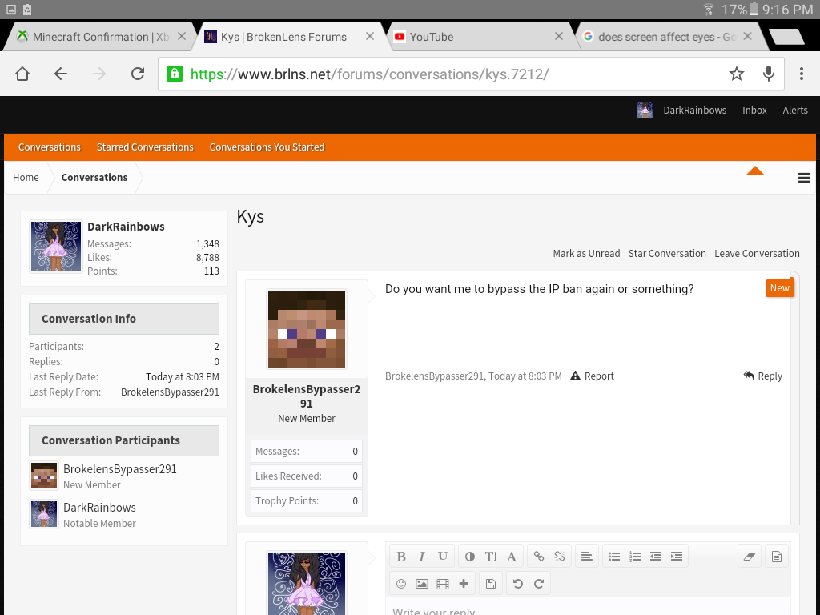Undo the last editor action

coord(518,584)
